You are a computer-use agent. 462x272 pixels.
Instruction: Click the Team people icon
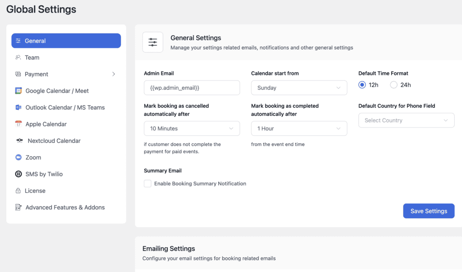18,57
